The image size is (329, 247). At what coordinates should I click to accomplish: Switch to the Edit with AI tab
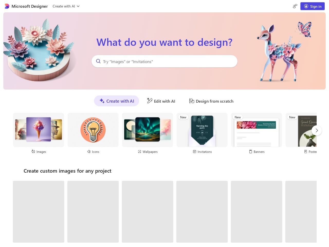(161, 101)
